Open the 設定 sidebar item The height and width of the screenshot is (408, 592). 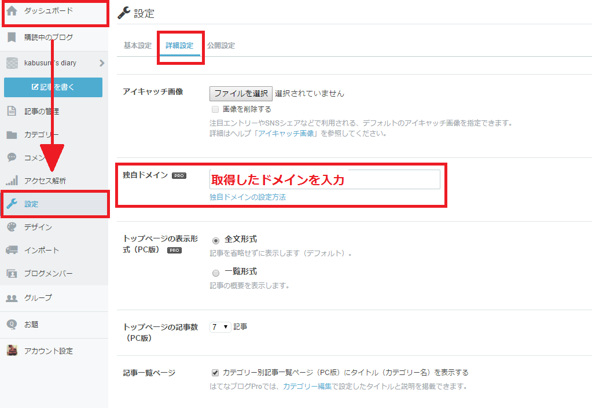pos(54,204)
